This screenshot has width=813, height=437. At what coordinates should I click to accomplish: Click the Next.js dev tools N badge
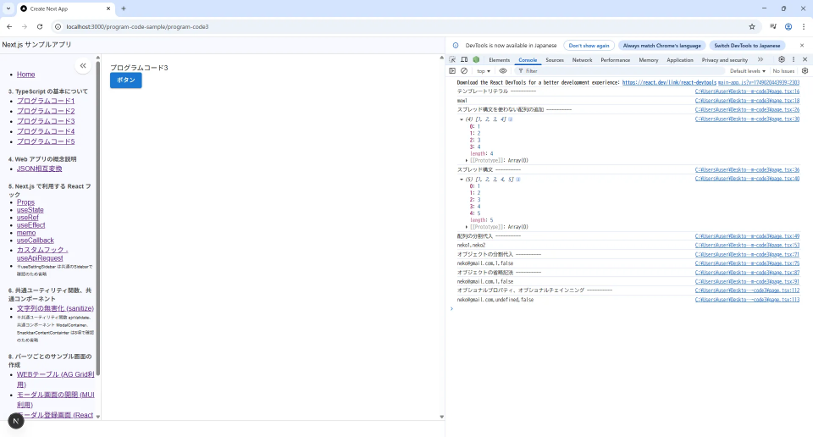point(16,422)
